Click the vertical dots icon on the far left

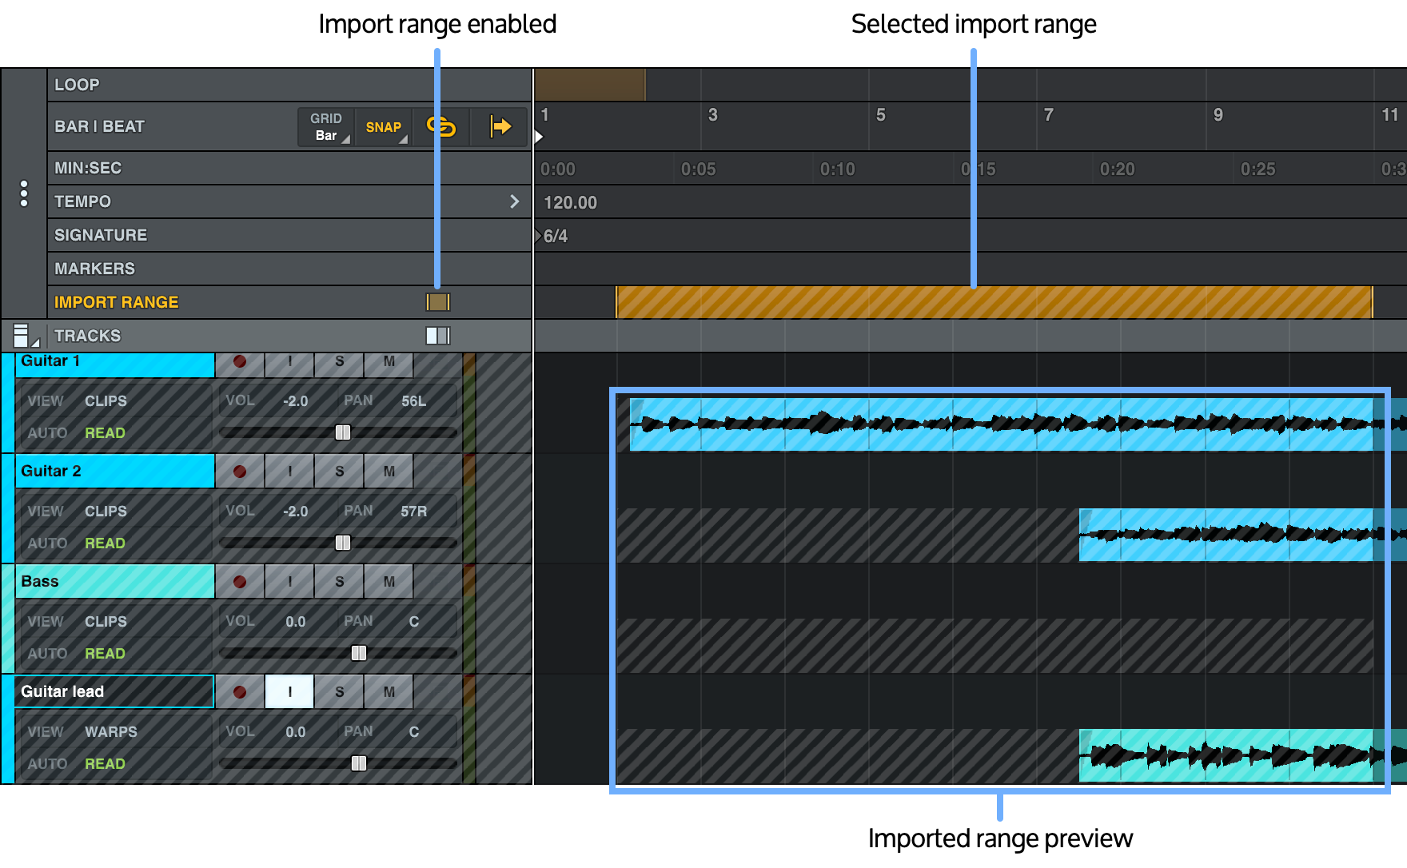23,194
